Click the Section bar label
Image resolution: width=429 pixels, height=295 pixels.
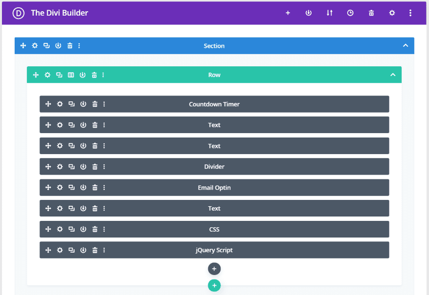click(x=214, y=46)
